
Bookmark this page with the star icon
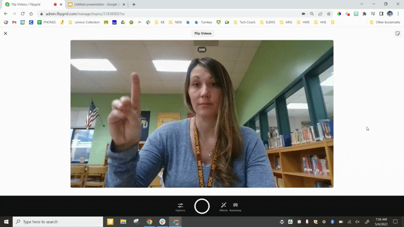click(329, 14)
